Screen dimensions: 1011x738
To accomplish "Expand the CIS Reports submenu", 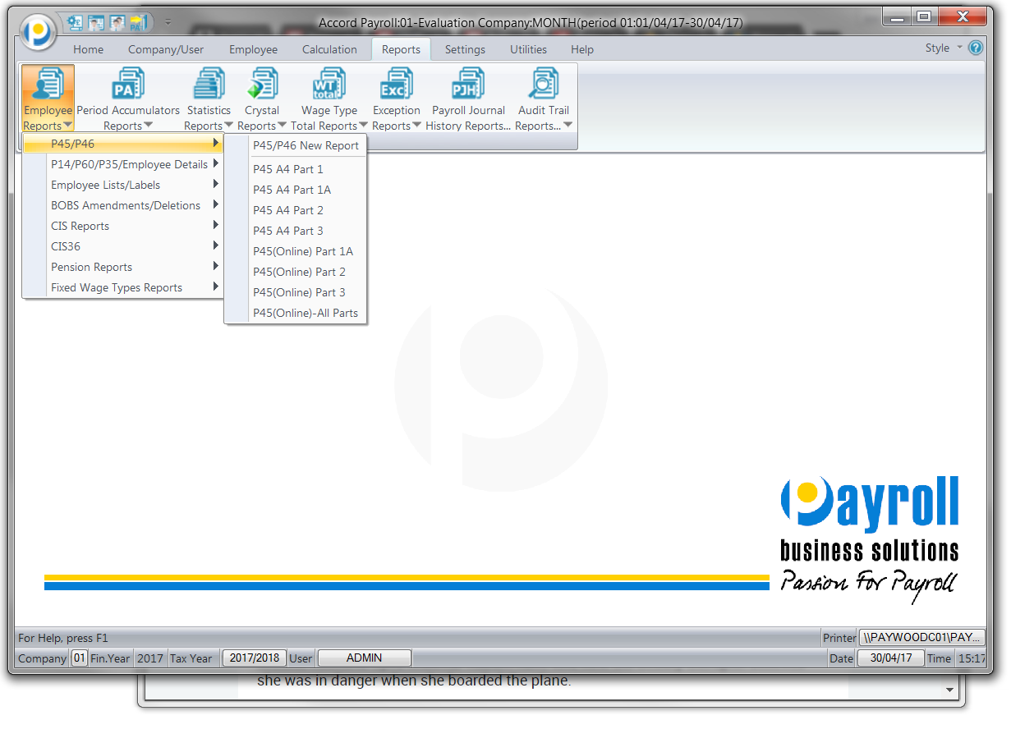I will 80,226.
